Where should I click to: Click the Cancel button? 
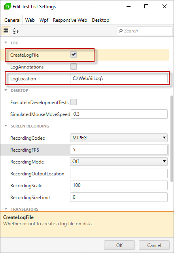154,245
